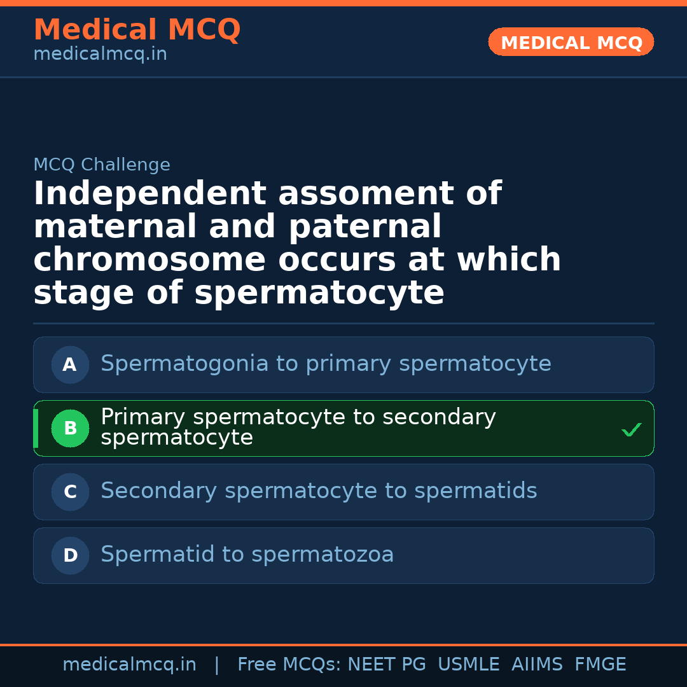Click the question text about independent assortment
Image resolution: width=687 pixels, height=687 pixels.
click(x=297, y=244)
